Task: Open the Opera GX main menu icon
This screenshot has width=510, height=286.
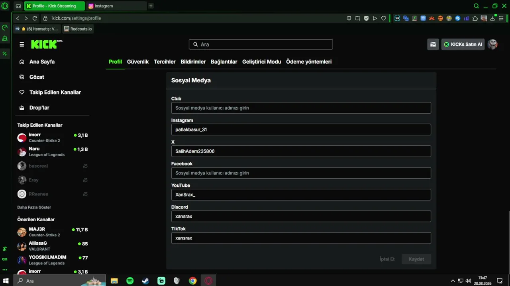Action: pos(5,6)
